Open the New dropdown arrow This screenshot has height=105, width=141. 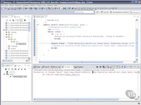point(6,8)
